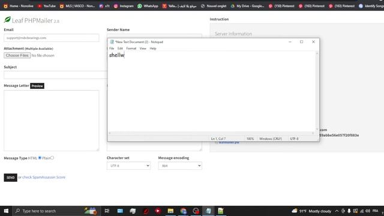Open the Notepad Help menu

pos(153,49)
